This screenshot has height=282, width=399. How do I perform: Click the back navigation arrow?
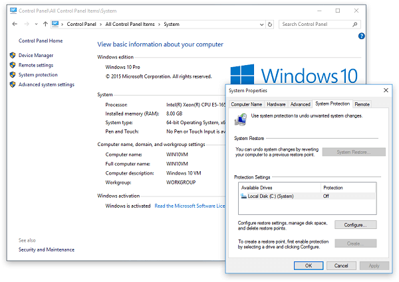tap(15, 24)
